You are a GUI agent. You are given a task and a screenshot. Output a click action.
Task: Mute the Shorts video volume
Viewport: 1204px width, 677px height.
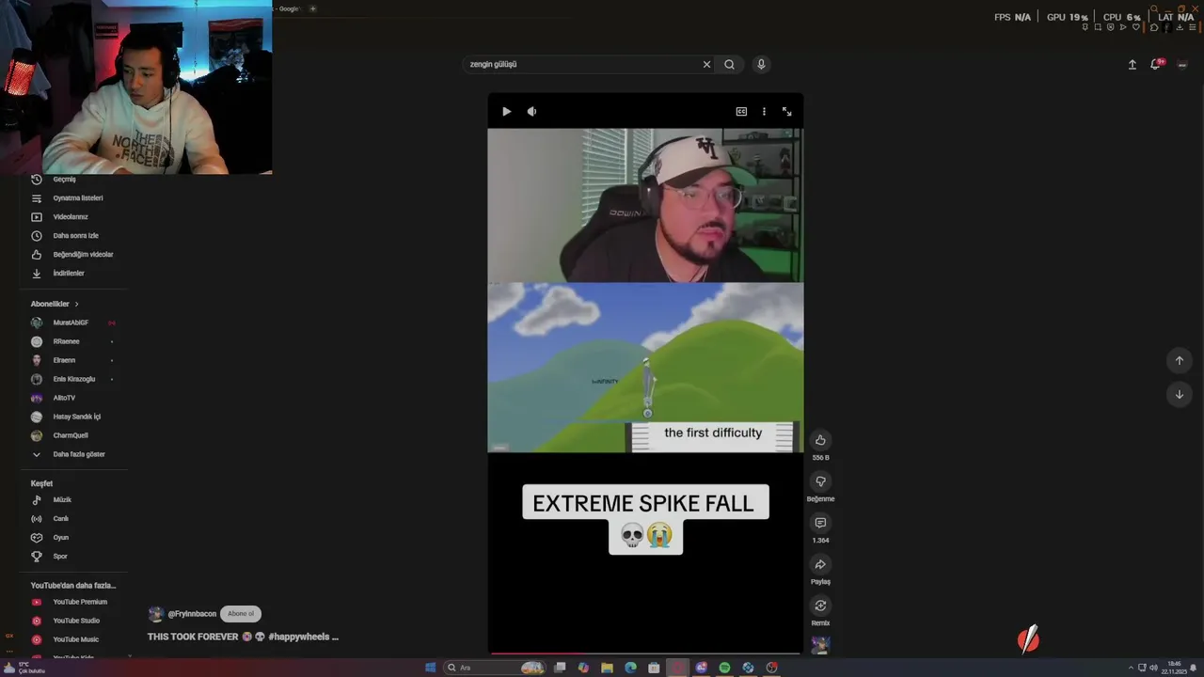(x=531, y=111)
